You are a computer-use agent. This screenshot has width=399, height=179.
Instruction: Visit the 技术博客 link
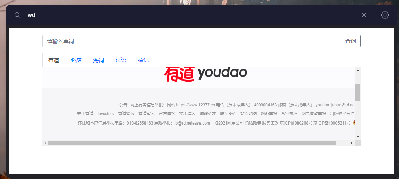pyautogui.click(x=187, y=114)
